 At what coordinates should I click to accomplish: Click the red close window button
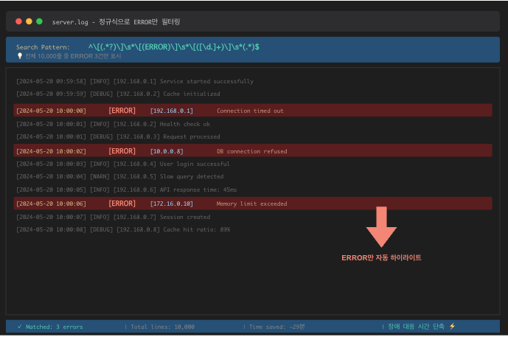click(x=18, y=22)
